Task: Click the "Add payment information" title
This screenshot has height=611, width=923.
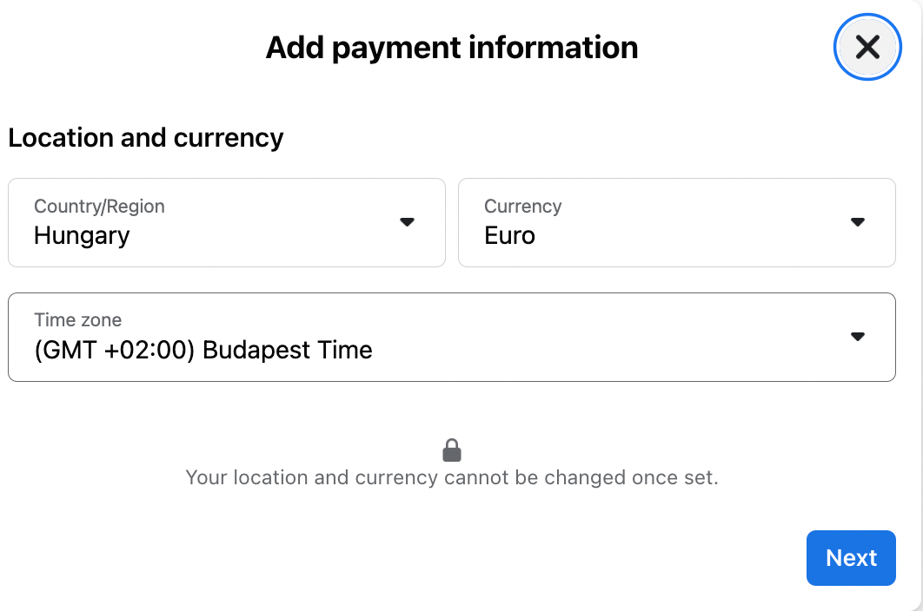Action: pos(451,47)
